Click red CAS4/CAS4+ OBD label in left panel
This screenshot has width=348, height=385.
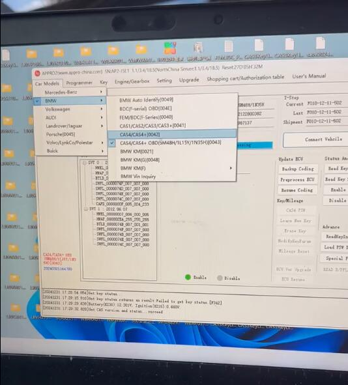click(59, 259)
